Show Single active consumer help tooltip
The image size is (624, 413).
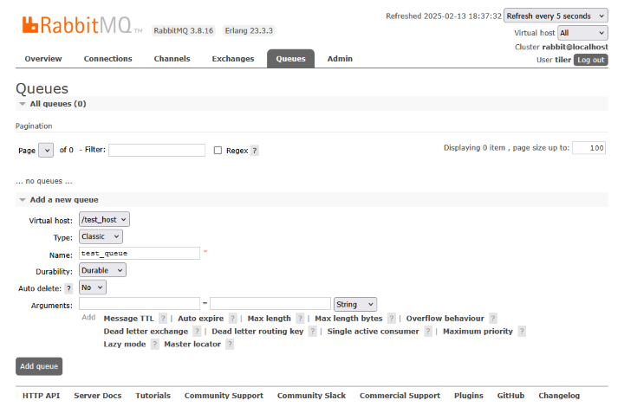coord(428,331)
